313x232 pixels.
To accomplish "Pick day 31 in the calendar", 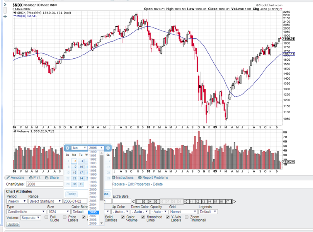I will 81,184.
